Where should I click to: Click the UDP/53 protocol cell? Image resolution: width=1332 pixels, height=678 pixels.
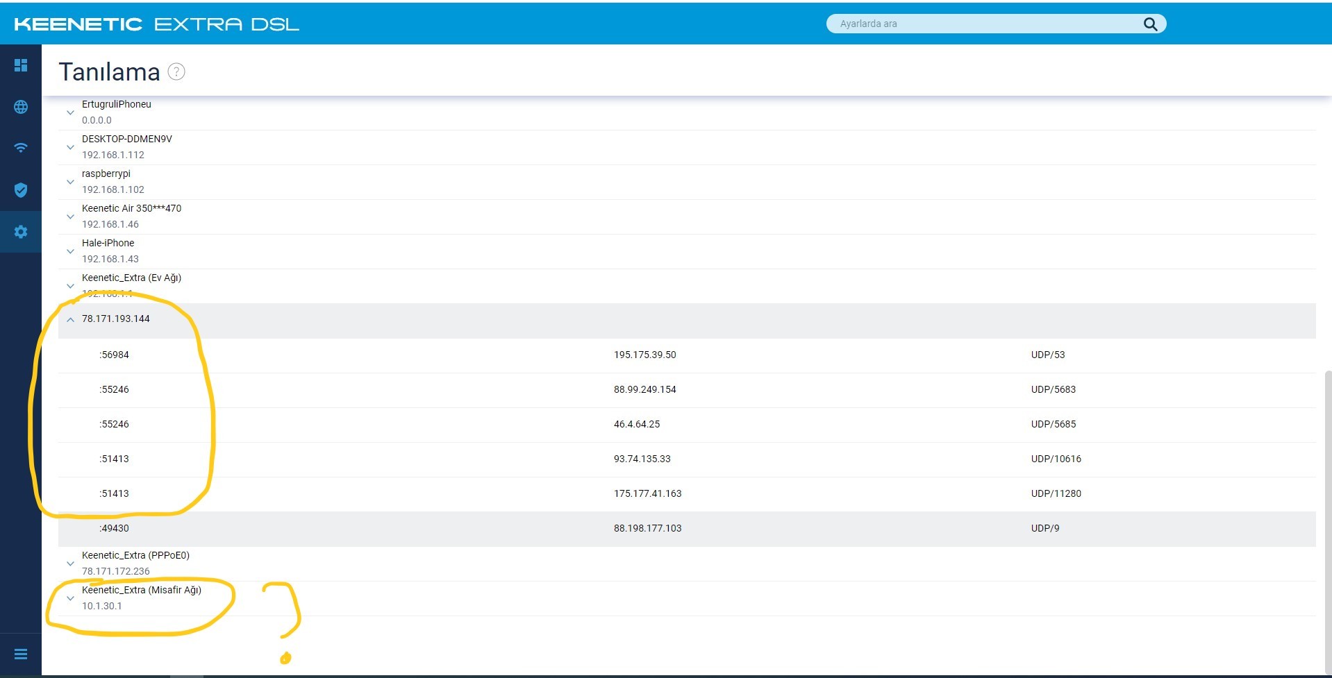(x=1048, y=355)
